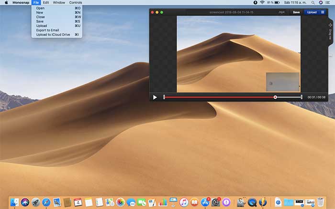The image size is (335, 209).
Task: Open the Window menu
Action: (59, 2)
